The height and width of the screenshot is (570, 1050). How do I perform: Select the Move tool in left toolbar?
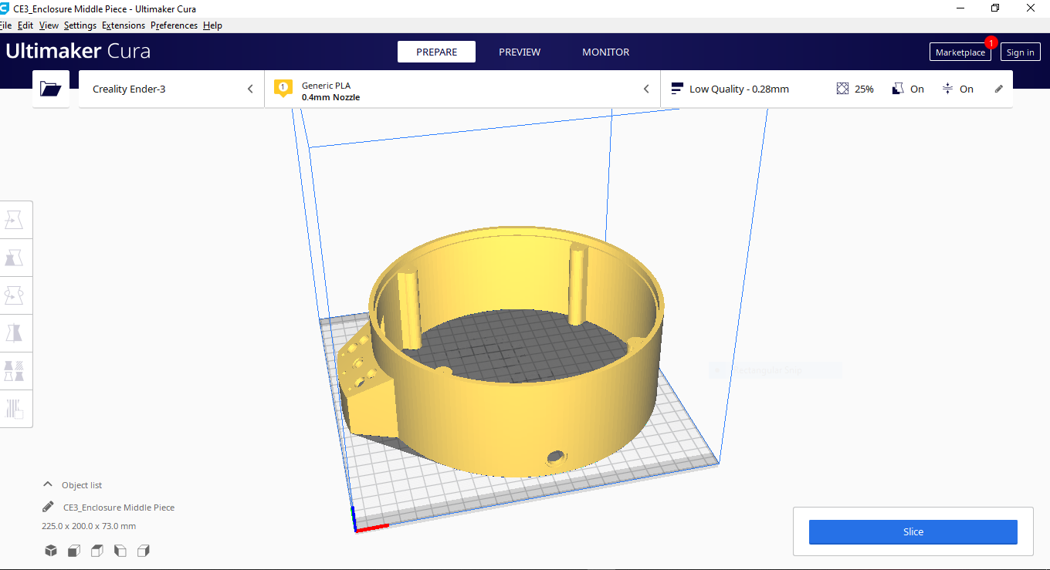[x=15, y=220]
